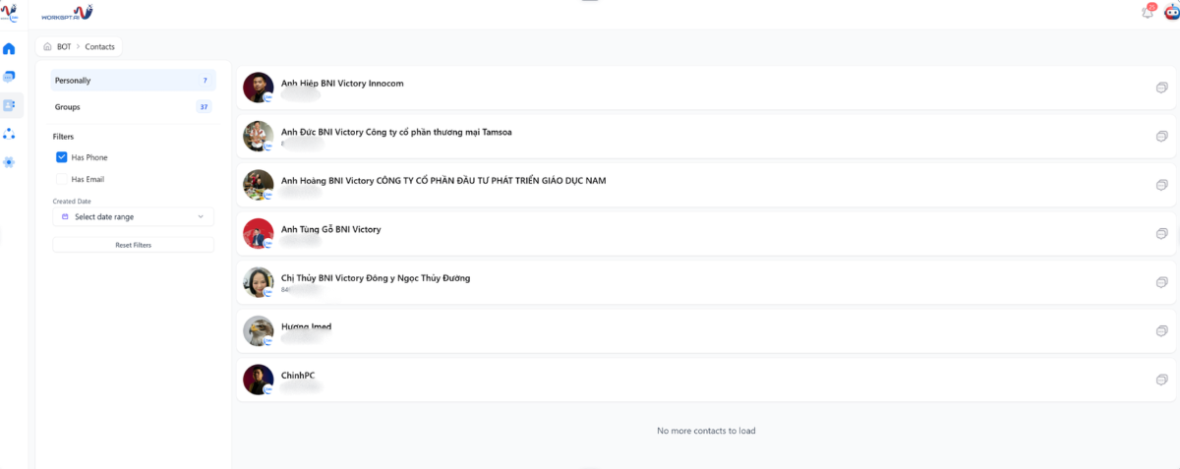Switch to the Groups tab

click(x=133, y=106)
